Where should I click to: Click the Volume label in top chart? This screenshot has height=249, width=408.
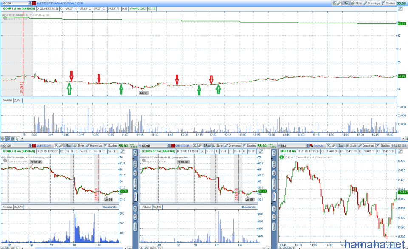coord(8,100)
